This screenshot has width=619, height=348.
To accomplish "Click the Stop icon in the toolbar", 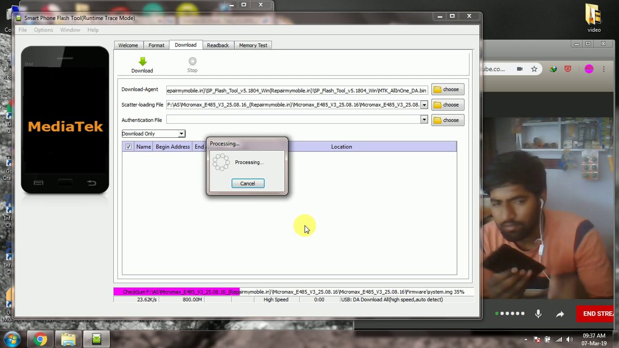I will point(192,61).
